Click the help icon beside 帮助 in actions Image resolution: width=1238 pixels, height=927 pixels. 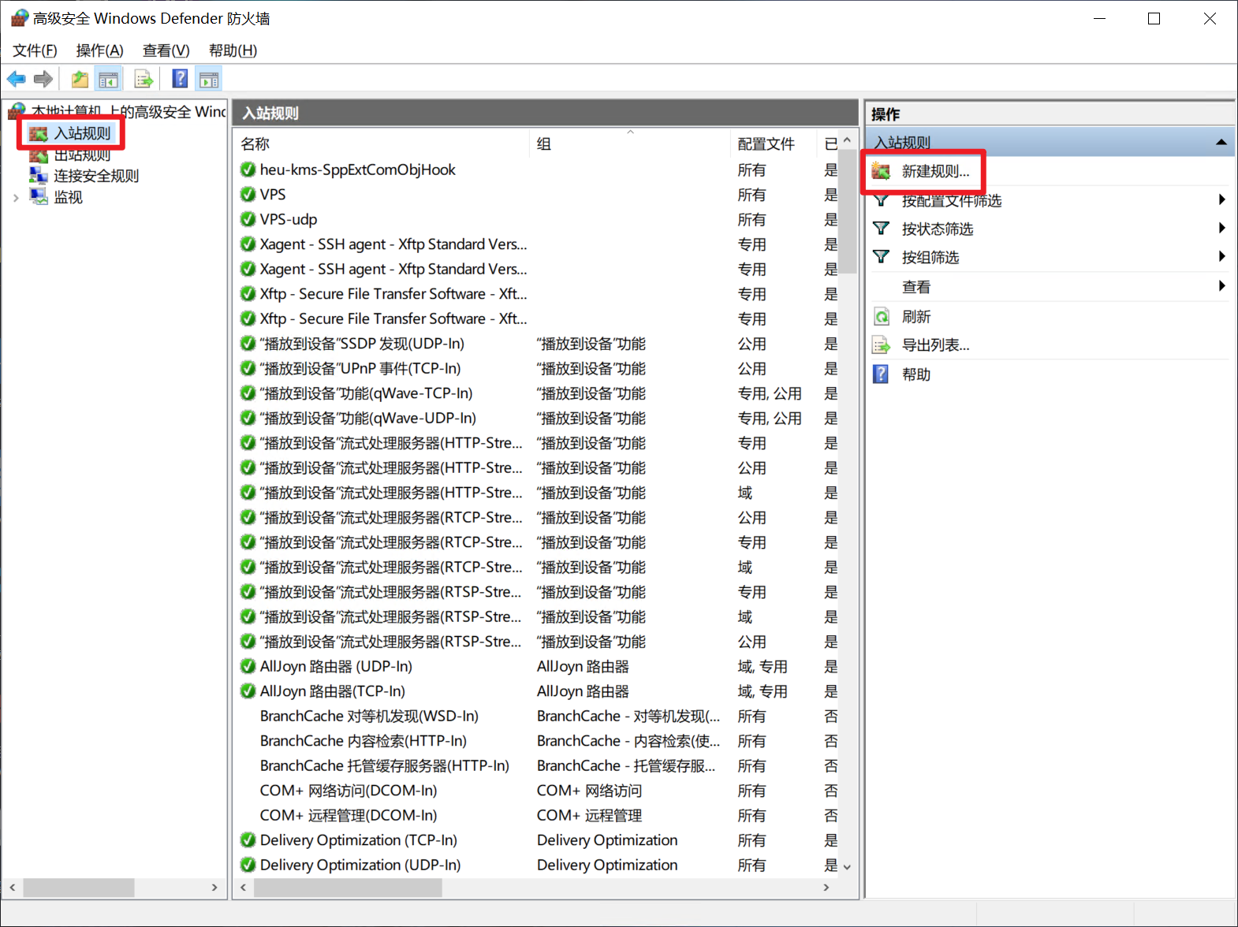click(x=882, y=374)
